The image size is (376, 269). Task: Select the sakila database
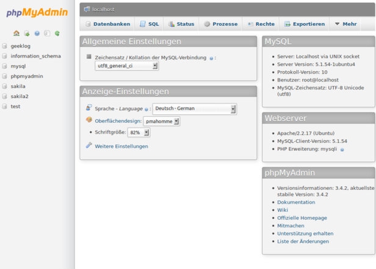pos(18,86)
